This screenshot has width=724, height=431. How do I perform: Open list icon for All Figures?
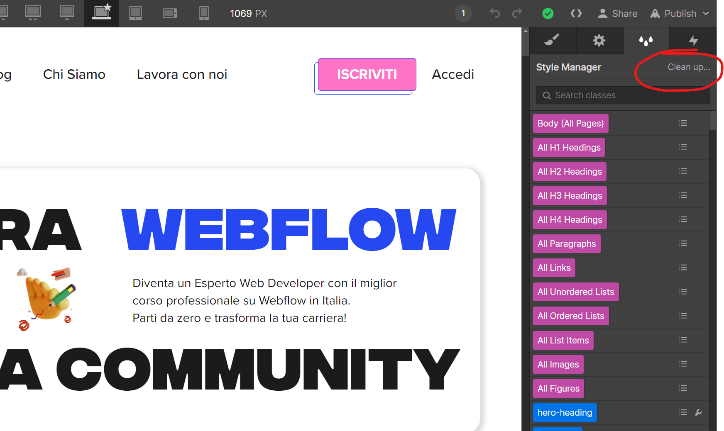point(682,388)
